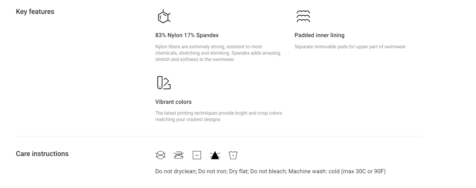This screenshot has height=188, width=476.
Task: Click the Vibrant colors title
Action: pos(173,102)
